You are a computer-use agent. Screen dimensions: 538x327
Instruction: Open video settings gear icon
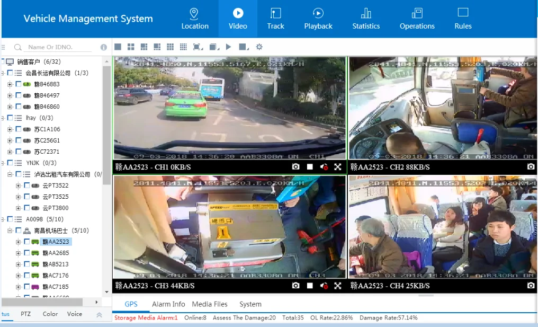pyautogui.click(x=259, y=47)
